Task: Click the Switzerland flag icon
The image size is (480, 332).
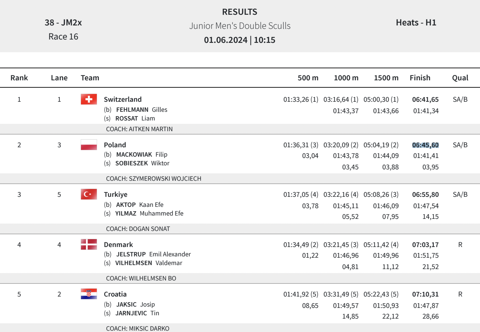Action: [x=89, y=99]
